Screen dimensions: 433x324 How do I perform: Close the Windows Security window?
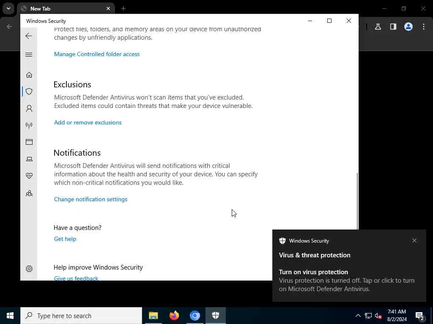pos(349,21)
